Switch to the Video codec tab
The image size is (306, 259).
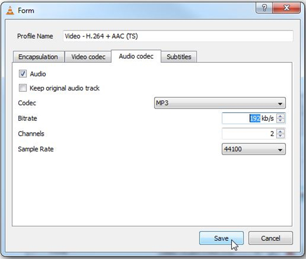coord(88,57)
